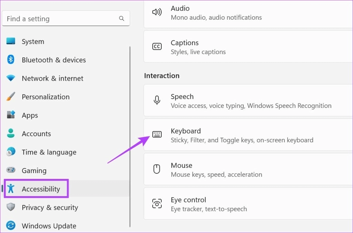Click the Gaming controller icon
The image size is (353, 233).
(11, 170)
